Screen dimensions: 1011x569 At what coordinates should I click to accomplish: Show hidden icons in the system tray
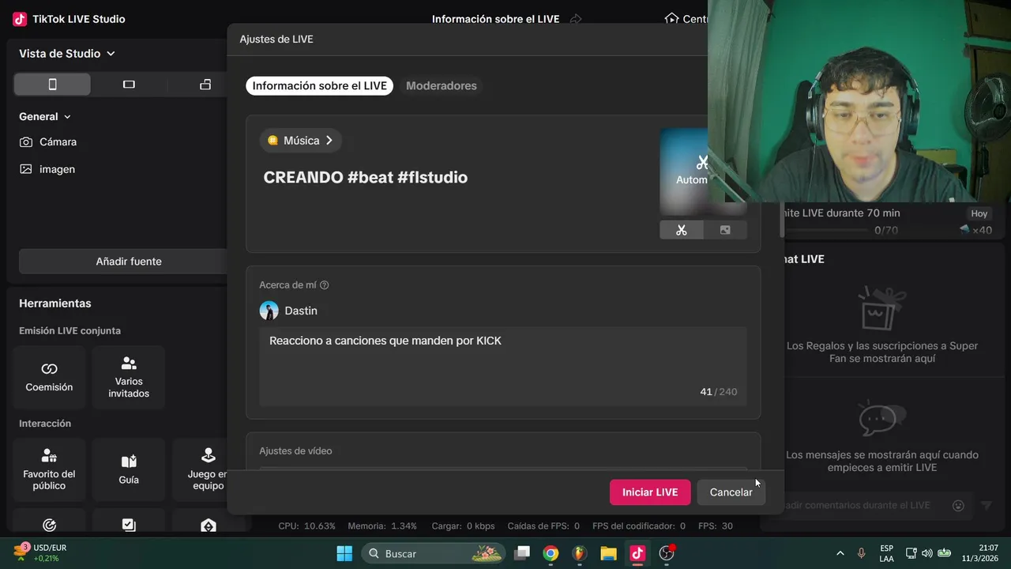pos(840,553)
